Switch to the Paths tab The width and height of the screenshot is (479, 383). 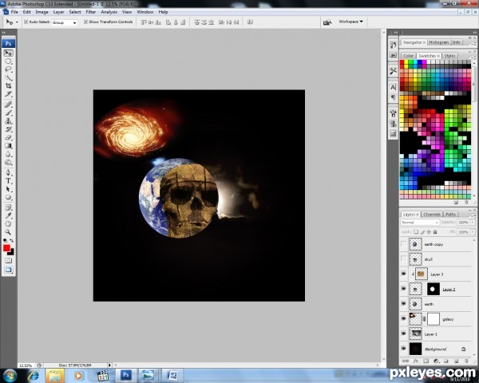450,215
